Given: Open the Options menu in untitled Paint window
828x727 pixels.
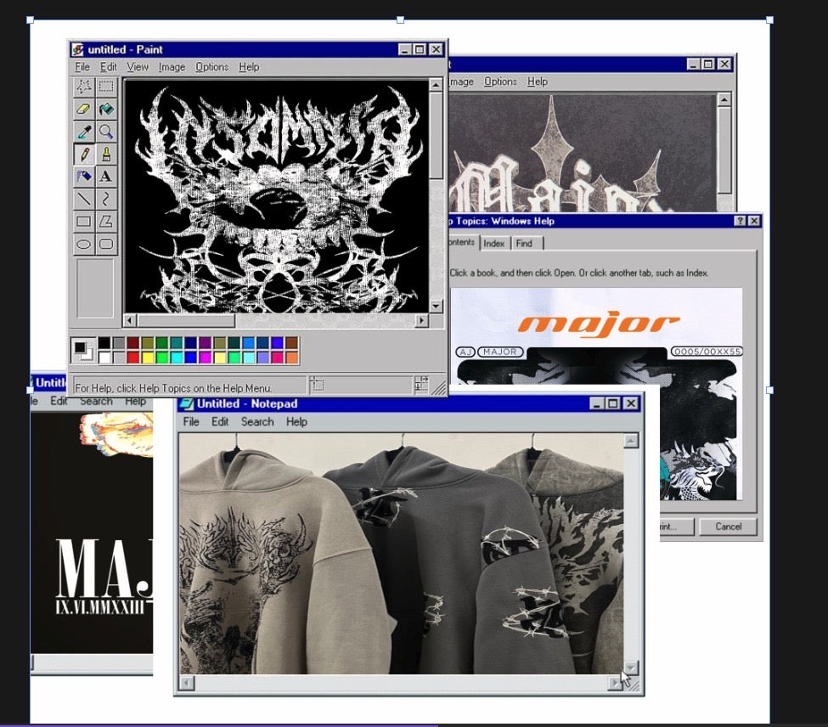Looking at the screenshot, I should pyautogui.click(x=211, y=67).
